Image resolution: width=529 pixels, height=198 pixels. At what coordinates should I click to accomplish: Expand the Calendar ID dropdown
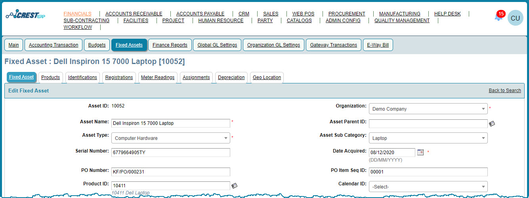(x=428, y=187)
